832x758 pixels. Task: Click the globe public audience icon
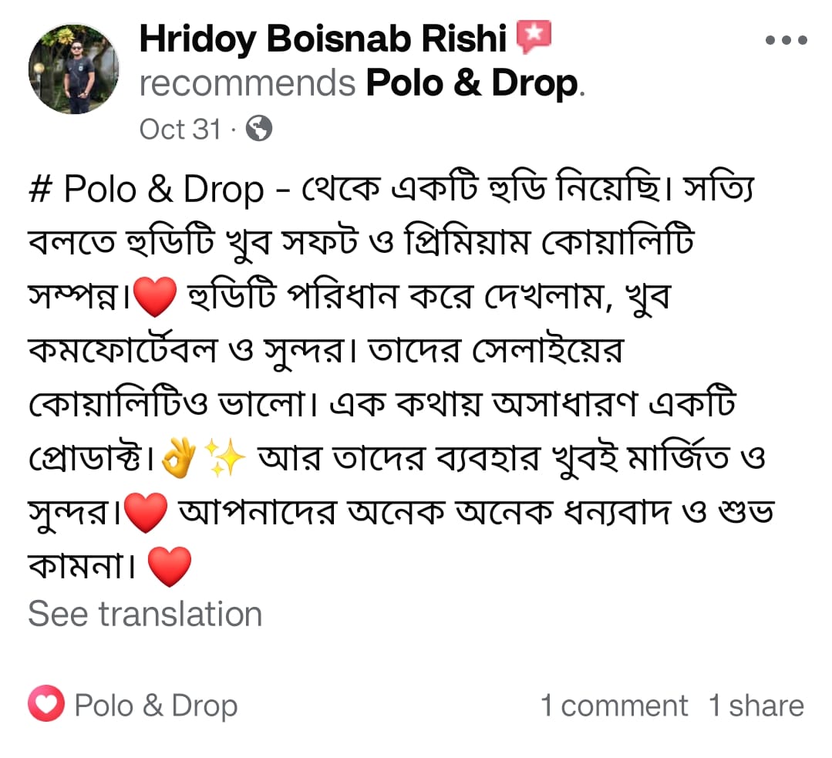[259, 129]
